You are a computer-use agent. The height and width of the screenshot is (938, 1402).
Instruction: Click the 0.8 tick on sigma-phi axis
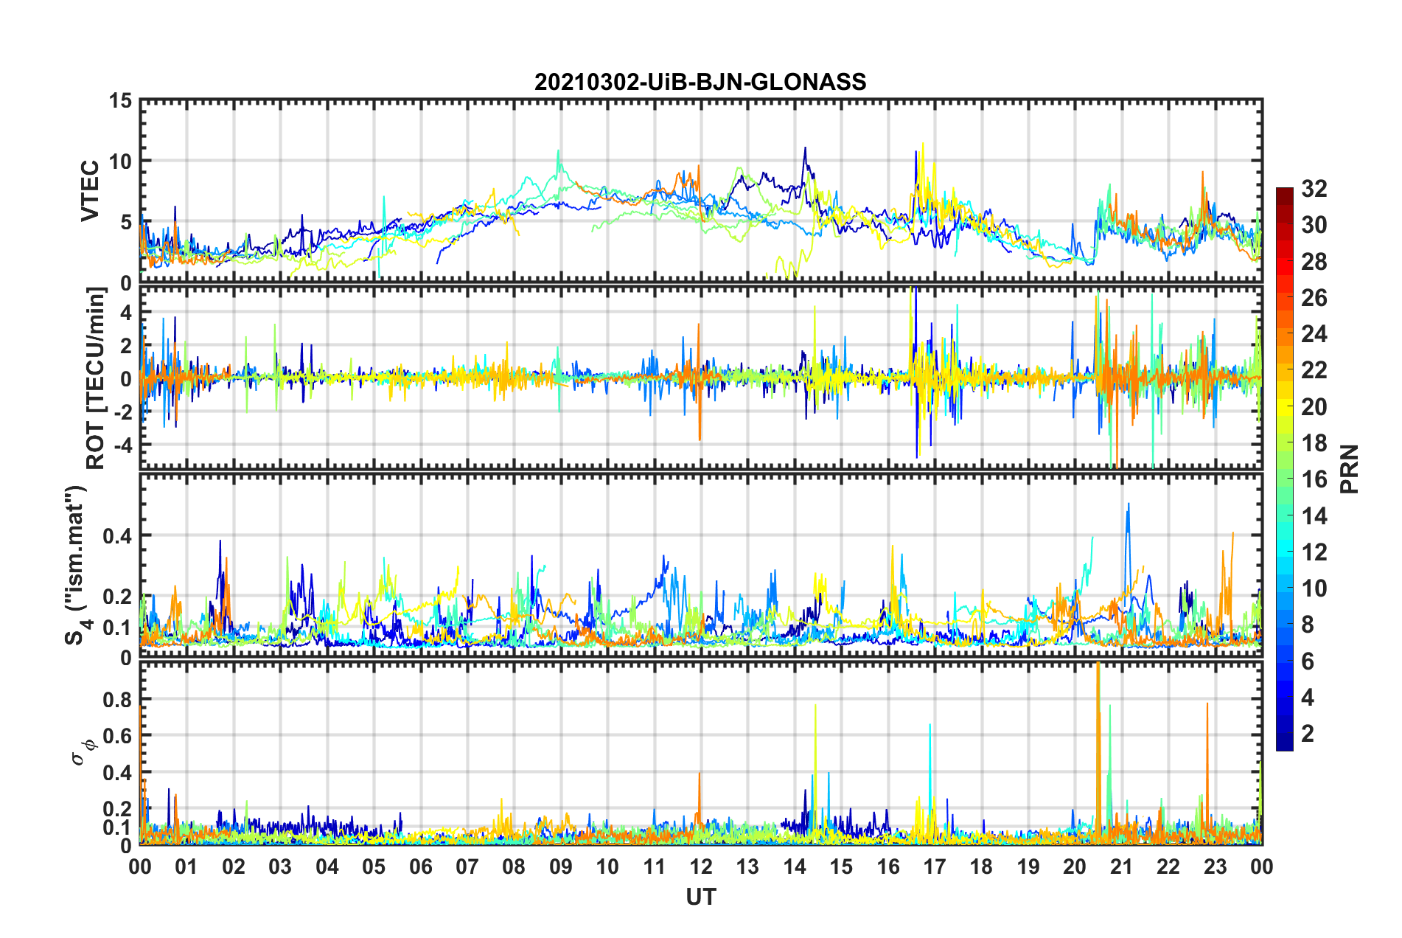(x=117, y=699)
